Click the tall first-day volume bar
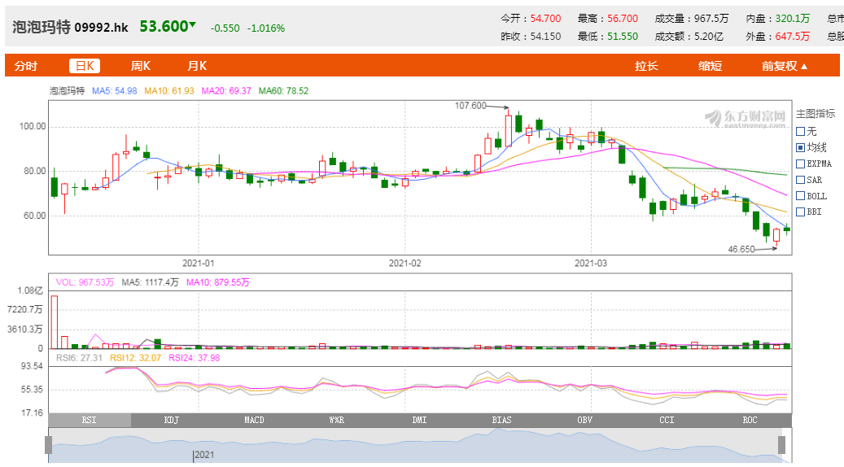The height and width of the screenshot is (467, 844). (55, 321)
